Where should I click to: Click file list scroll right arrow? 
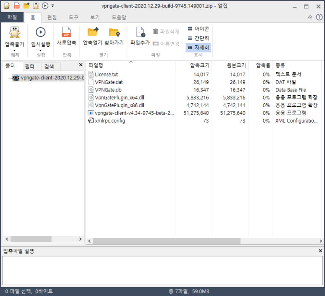(x=320, y=241)
